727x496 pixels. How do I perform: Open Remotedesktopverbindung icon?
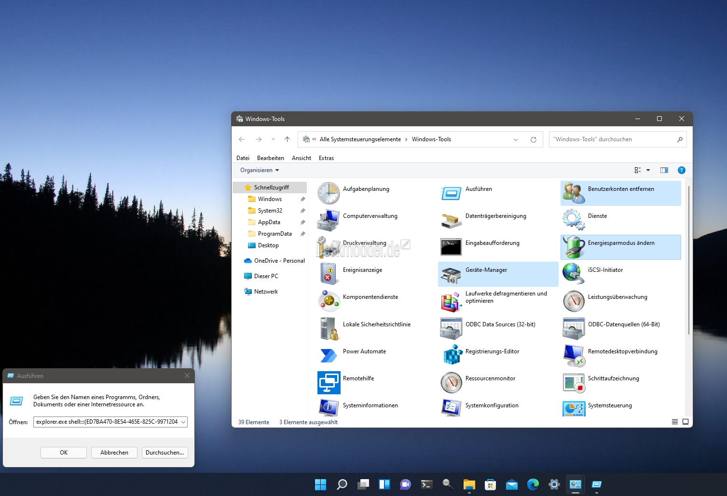click(574, 356)
